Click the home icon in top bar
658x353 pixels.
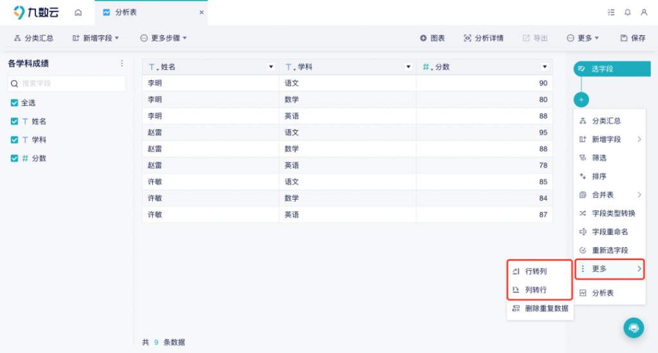tap(78, 12)
